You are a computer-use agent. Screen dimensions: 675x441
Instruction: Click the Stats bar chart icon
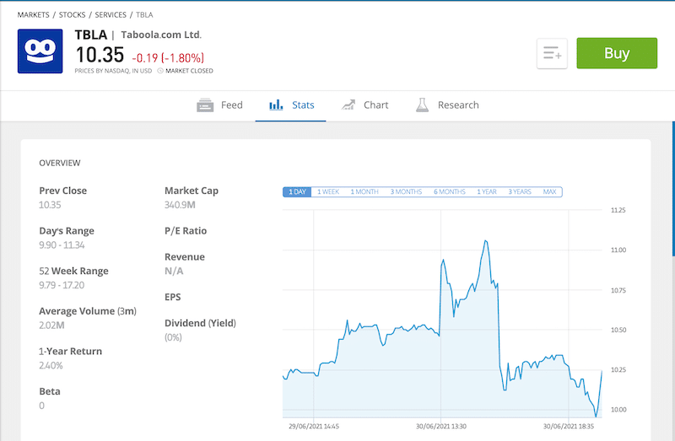point(276,105)
